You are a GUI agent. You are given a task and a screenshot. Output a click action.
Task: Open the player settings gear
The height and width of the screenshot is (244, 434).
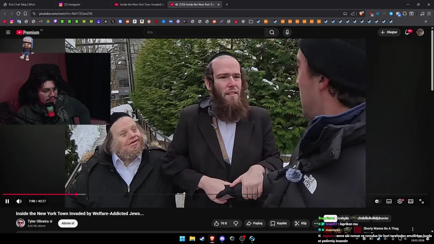400,201
